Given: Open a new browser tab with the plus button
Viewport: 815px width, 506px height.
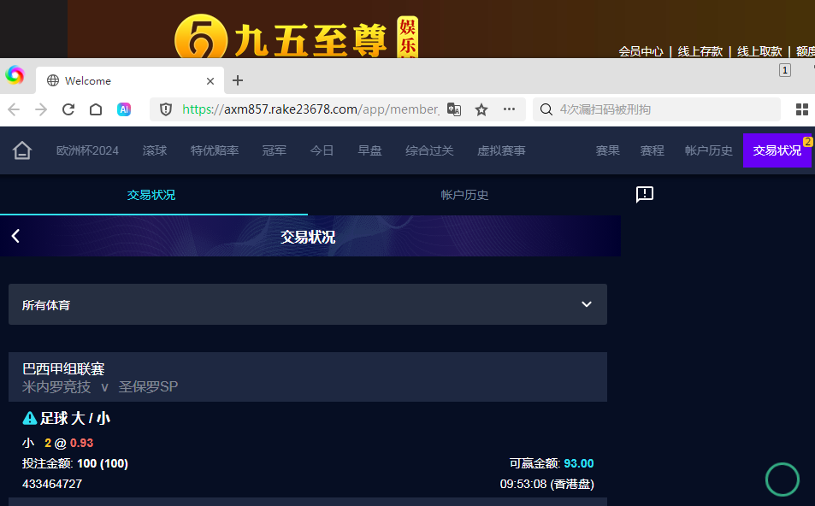Looking at the screenshot, I should point(238,80).
